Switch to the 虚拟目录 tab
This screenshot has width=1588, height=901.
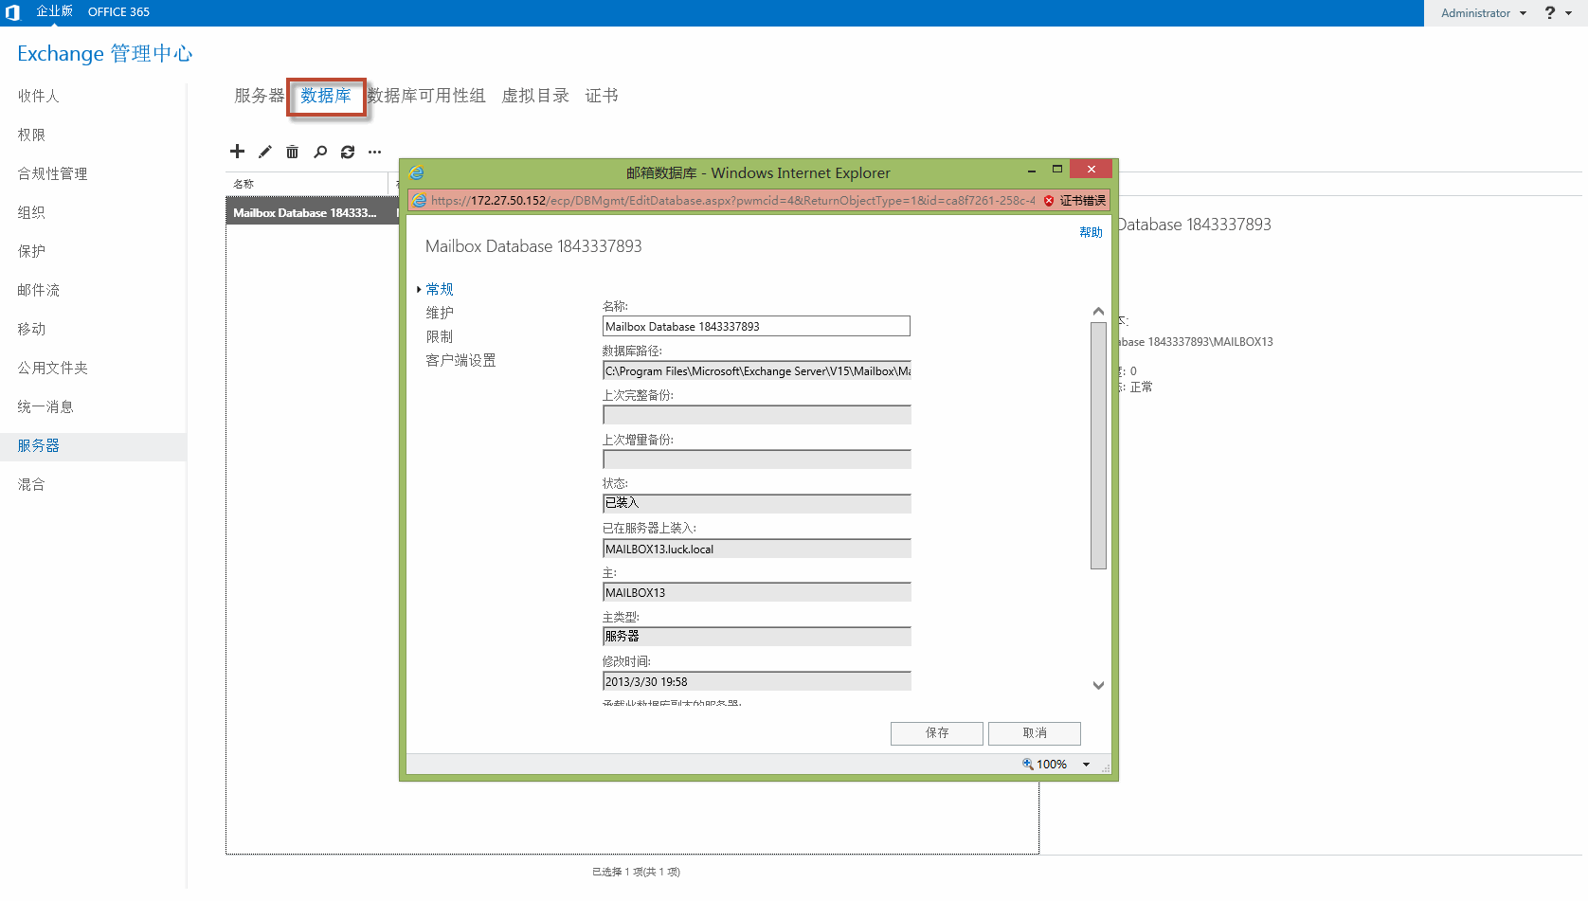535,96
